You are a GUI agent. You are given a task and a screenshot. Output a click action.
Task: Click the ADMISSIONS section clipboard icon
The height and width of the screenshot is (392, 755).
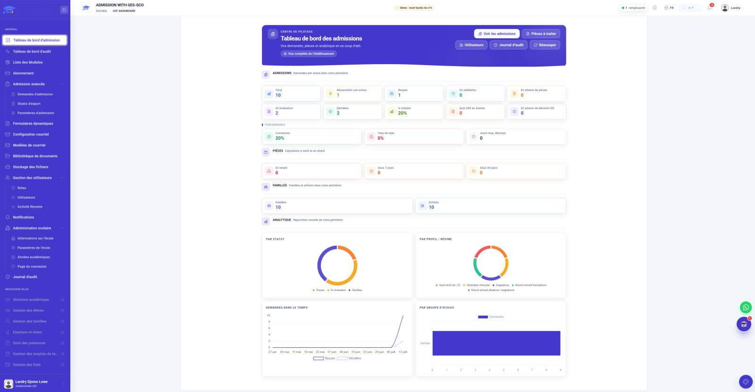coord(266,75)
